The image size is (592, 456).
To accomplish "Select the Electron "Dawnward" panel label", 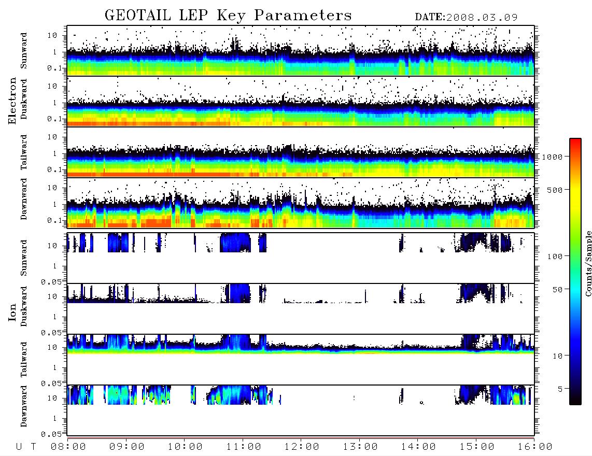I will pos(23,199).
